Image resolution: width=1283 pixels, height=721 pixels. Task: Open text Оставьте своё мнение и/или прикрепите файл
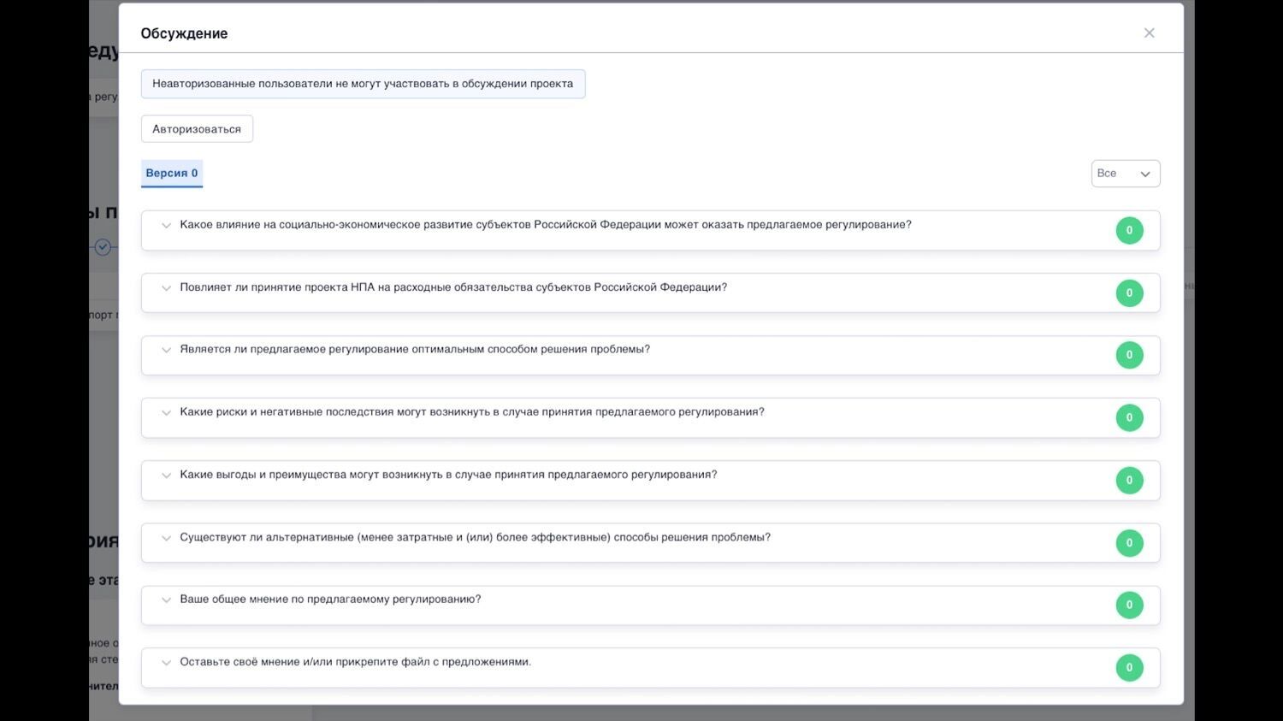click(356, 662)
